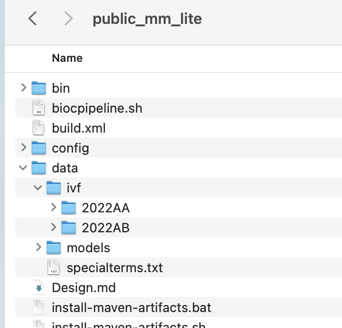Image resolution: width=342 pixels, height=328 pixels.
Task: Expand the 2022AA folder
Action: tap(54, 207)
